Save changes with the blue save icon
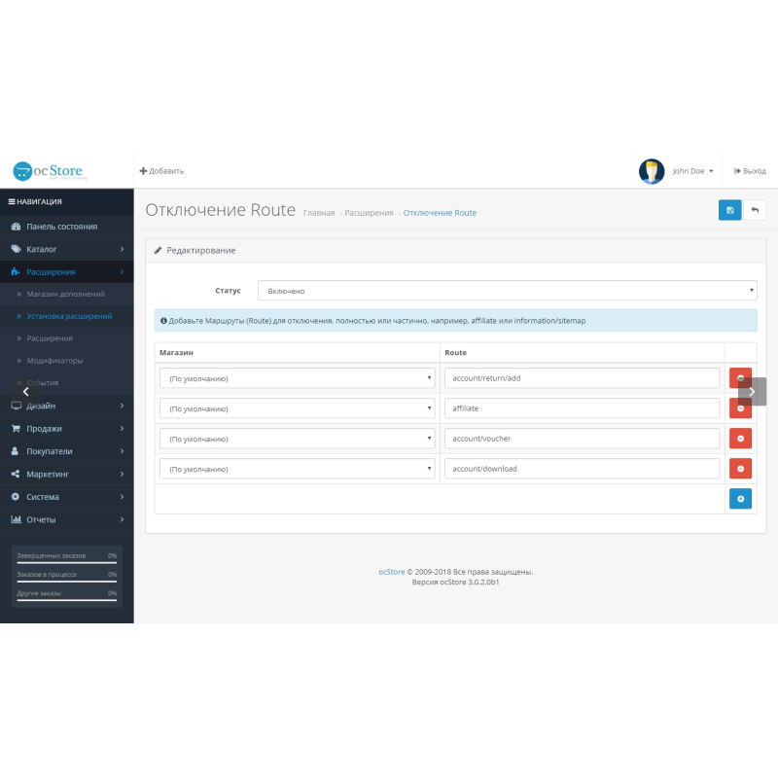The image size is (778, 778). pyautogui.click(x=729, y=210)
